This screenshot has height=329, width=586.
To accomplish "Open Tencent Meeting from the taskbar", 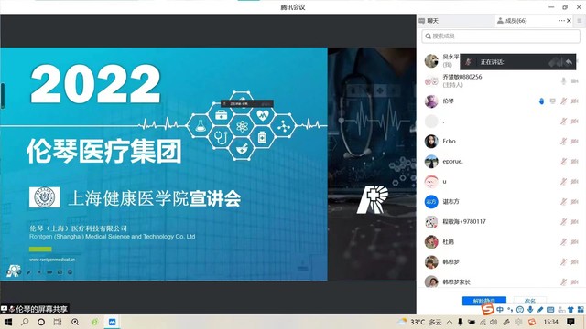I will pyautogui.click(x=112, y=322).
